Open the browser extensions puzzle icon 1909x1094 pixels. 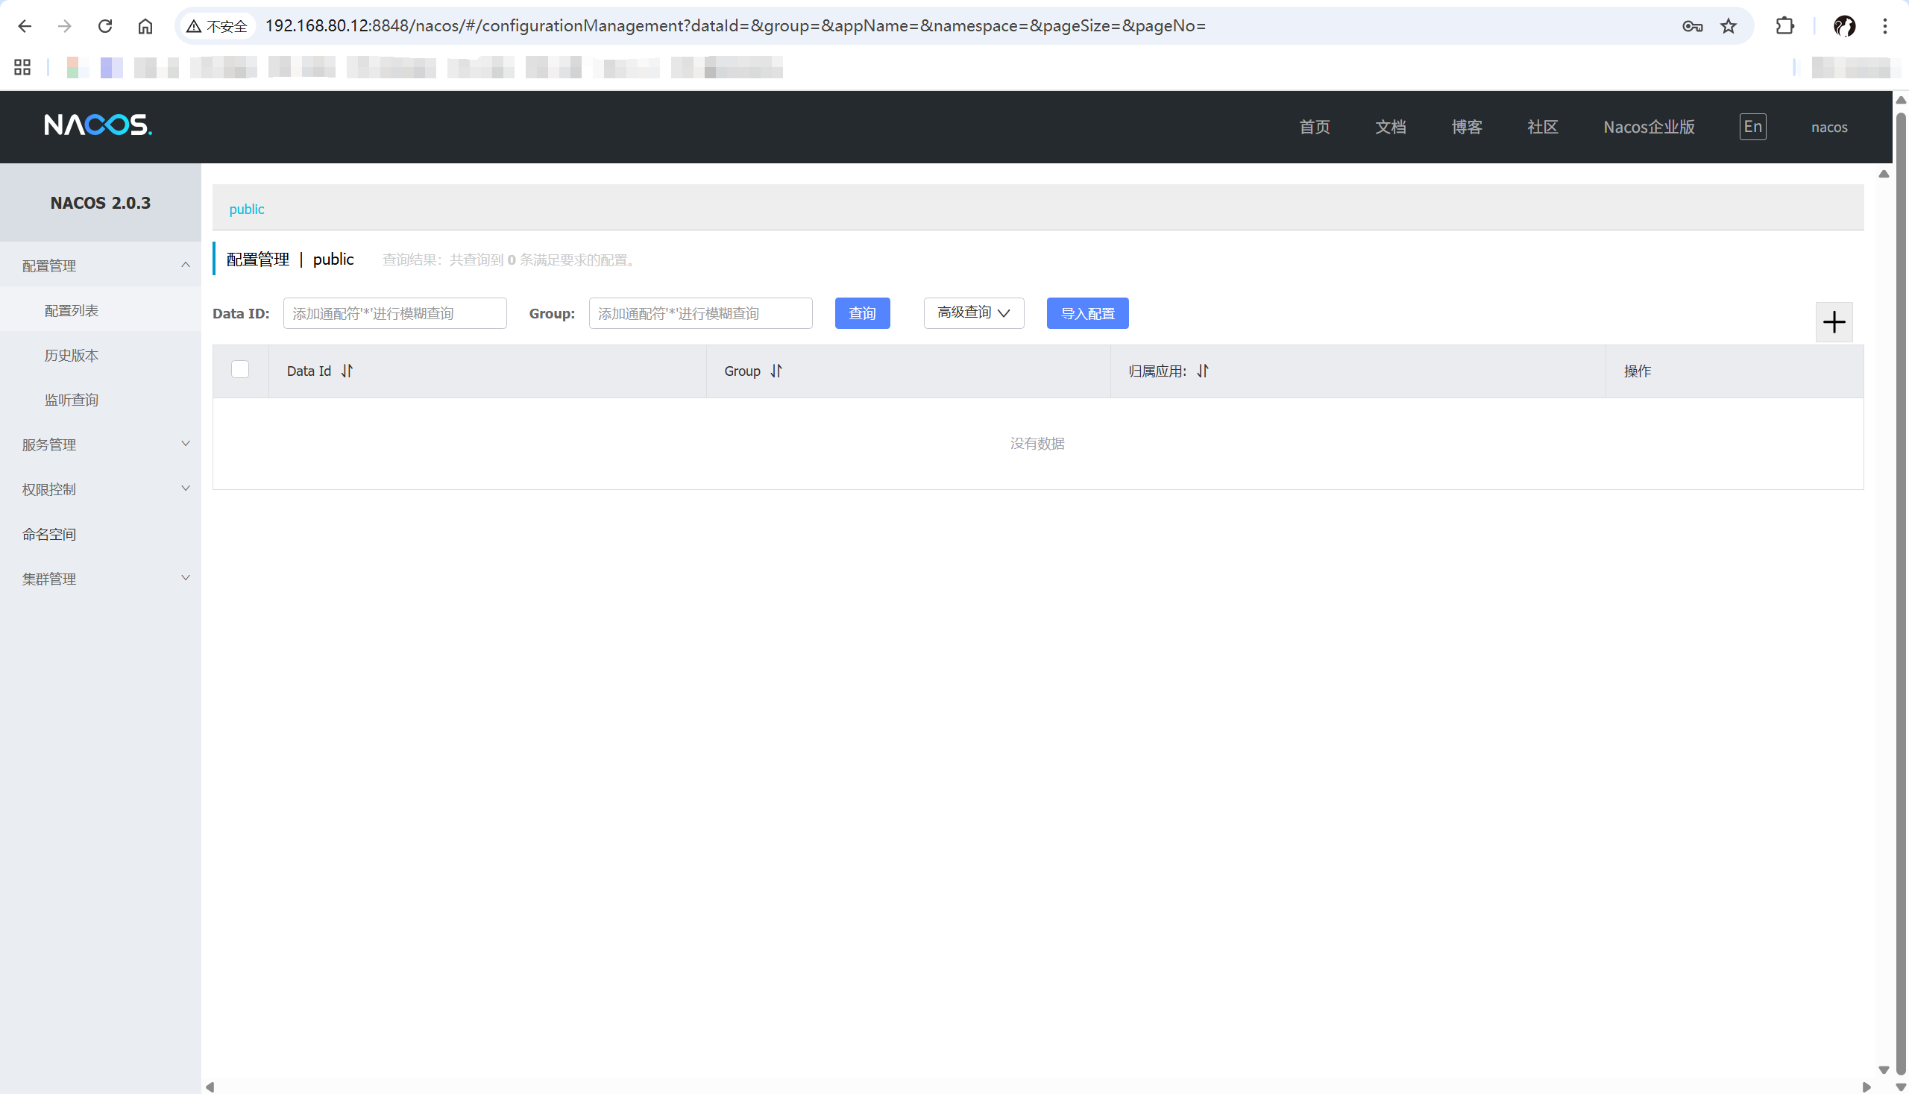(1784, 26)
